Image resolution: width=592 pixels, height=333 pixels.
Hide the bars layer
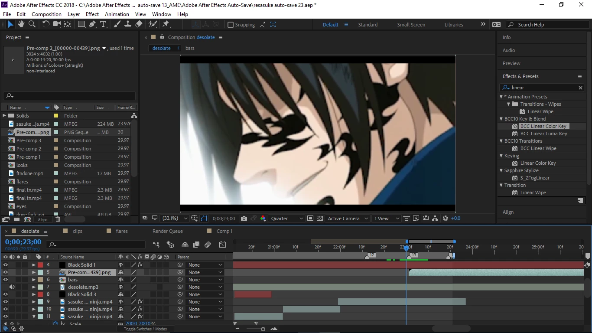point(6,280)
